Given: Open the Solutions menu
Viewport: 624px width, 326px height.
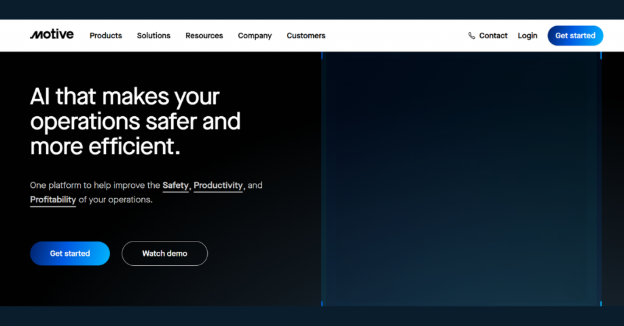Looking at the screenshot, I should [154, 36].
